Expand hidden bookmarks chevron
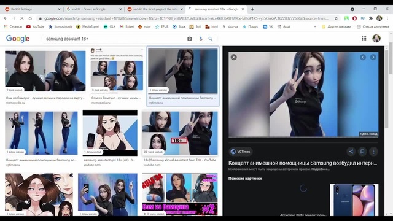 coord(315,26)
